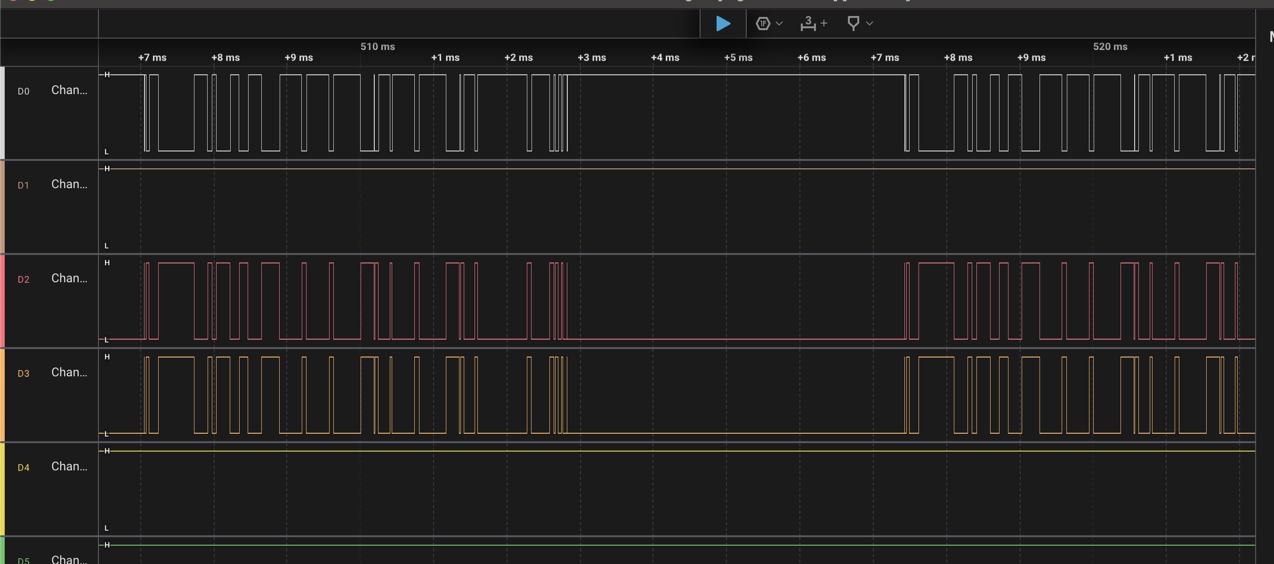Select the D5 channel label at bottom
The width and height of the screenshot is (1274, 564).
[x=23, y=560]
